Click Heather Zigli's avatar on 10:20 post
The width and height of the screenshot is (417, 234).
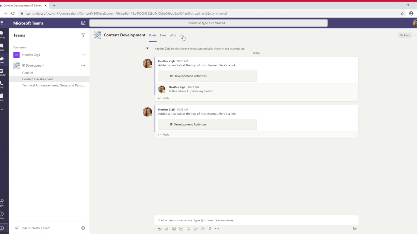147,63
